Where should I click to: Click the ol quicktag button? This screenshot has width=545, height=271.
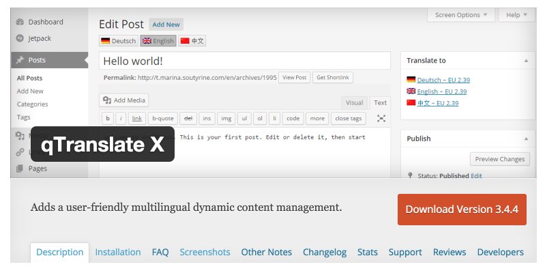[260, 118]
